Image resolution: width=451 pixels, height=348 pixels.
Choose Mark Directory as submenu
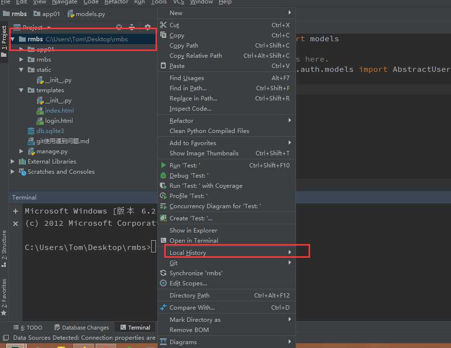click(x=226, y=319)
